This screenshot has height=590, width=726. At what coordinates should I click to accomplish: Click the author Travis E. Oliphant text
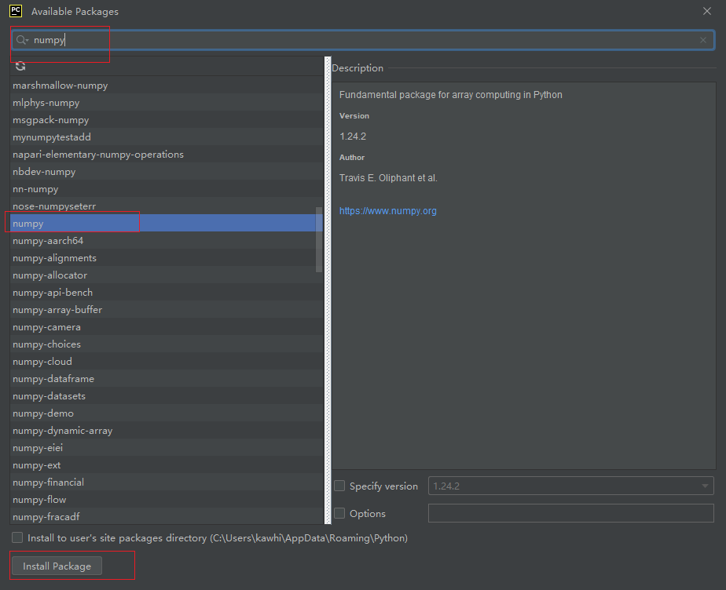(x=388, y=178)
